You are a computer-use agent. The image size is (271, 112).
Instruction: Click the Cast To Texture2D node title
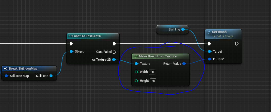pos(87,36)
